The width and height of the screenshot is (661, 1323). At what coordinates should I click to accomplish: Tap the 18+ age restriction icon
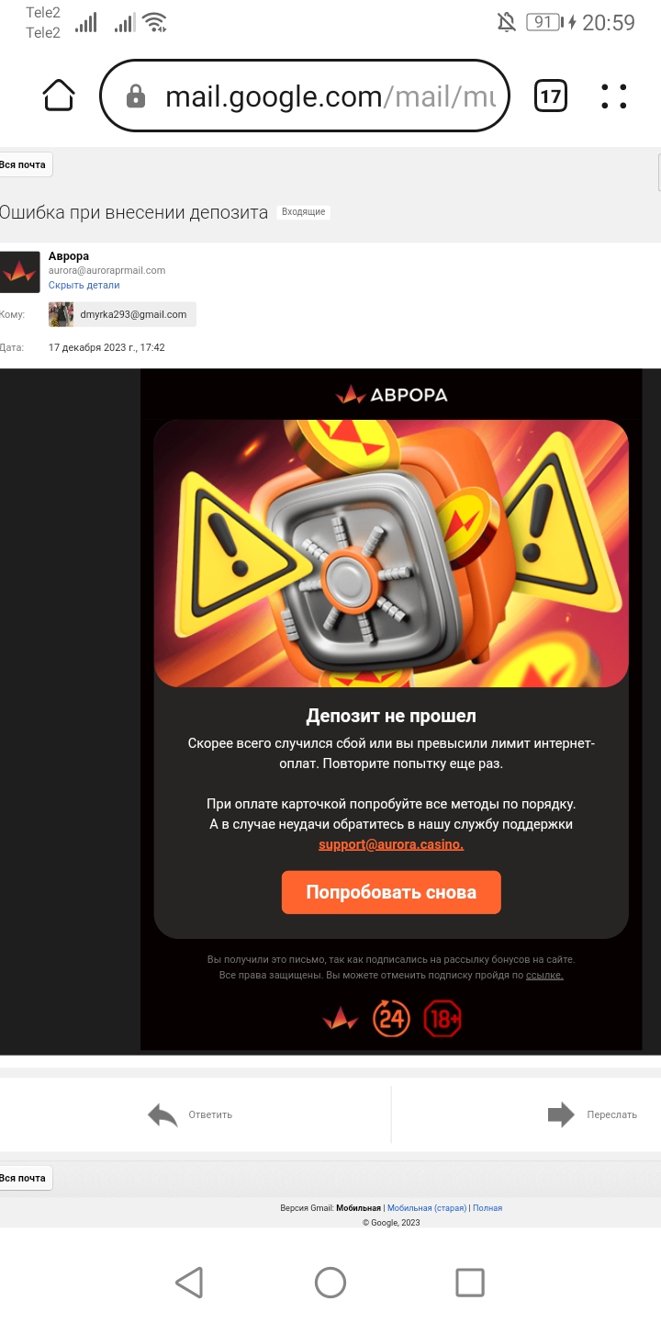tap(443, 1018)
